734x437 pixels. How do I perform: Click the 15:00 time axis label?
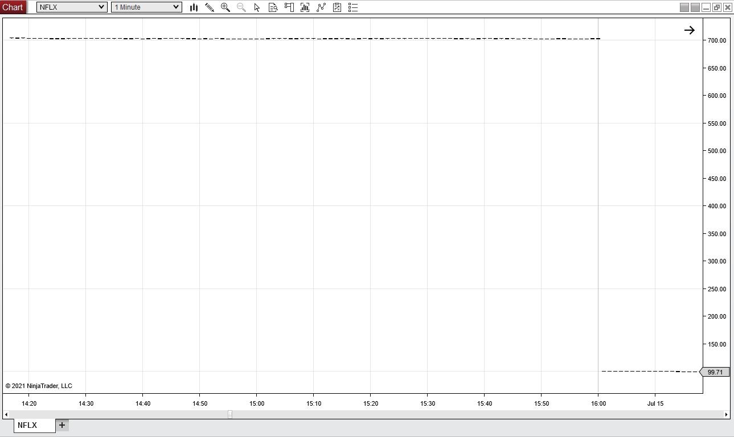pyautogui.click(x=257, y=403)
